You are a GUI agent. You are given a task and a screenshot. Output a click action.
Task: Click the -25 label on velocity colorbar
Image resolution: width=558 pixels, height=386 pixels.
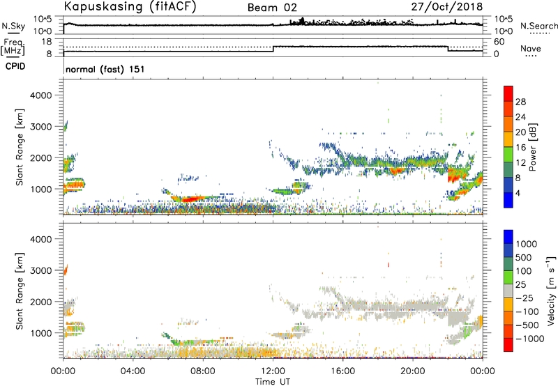[x=525, y=298]
